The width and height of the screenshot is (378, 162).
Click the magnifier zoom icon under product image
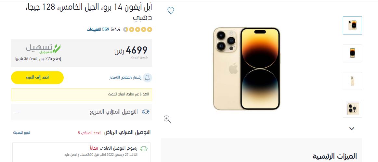167,119
